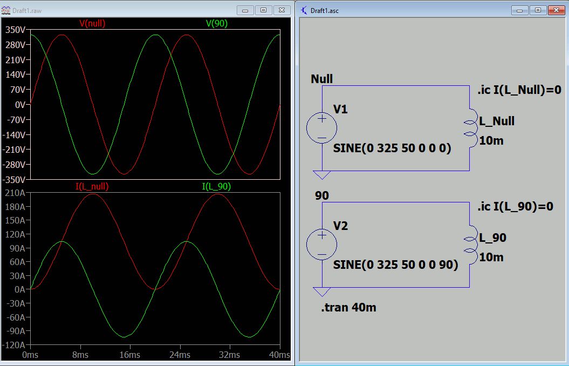Click the .ic I(L_Null)=0 directive text

(x=519, y=90)
